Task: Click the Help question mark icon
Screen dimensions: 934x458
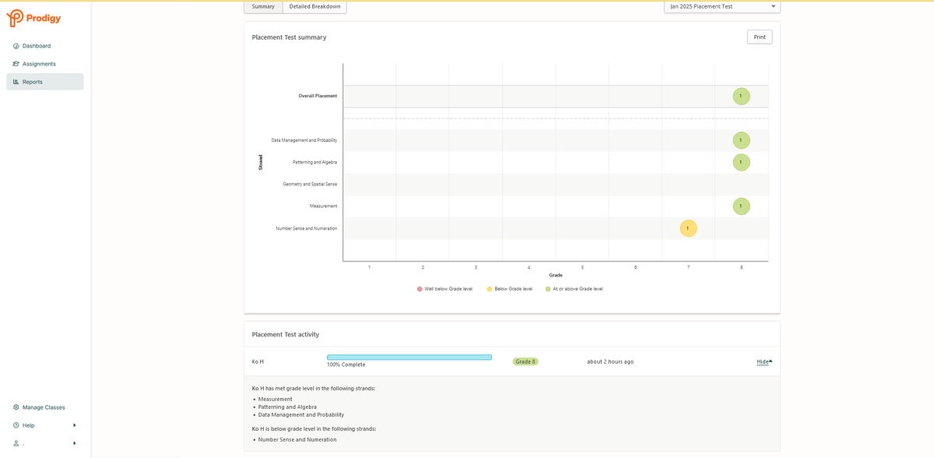Action: tap(16, 425)
